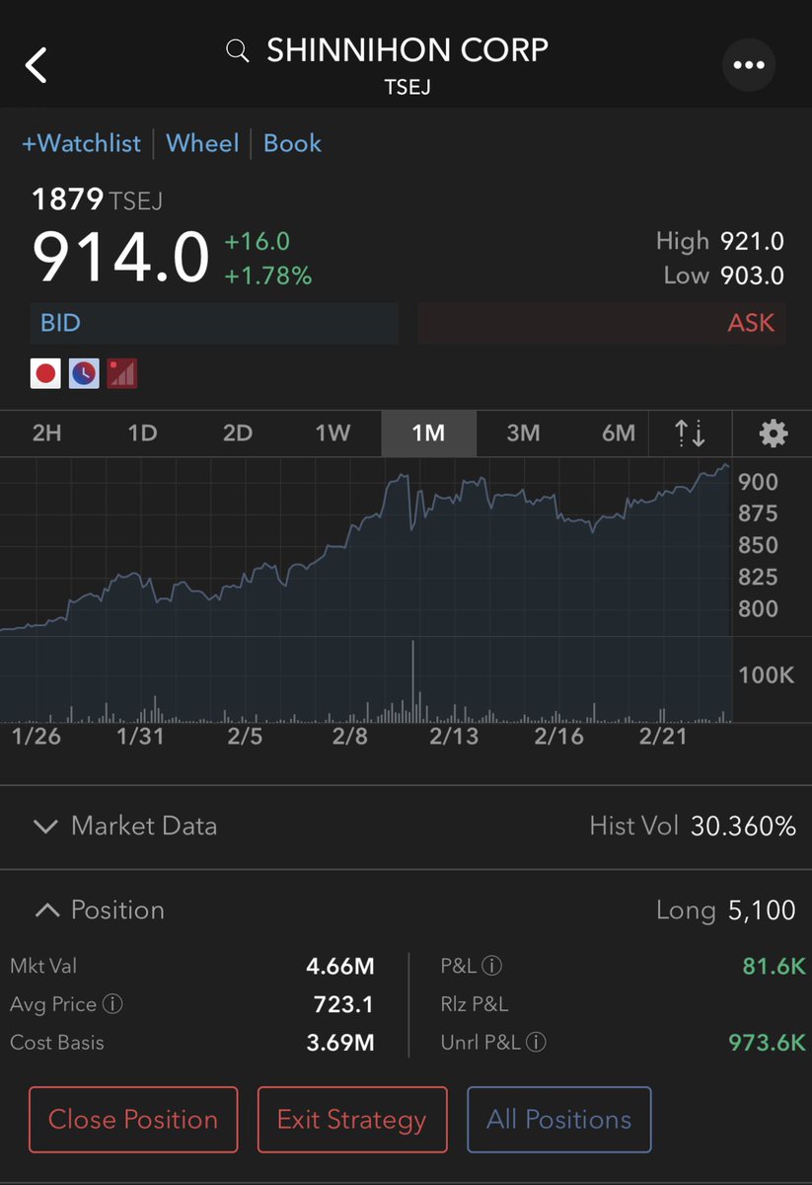Collapse the Position section

pos(99,909)
